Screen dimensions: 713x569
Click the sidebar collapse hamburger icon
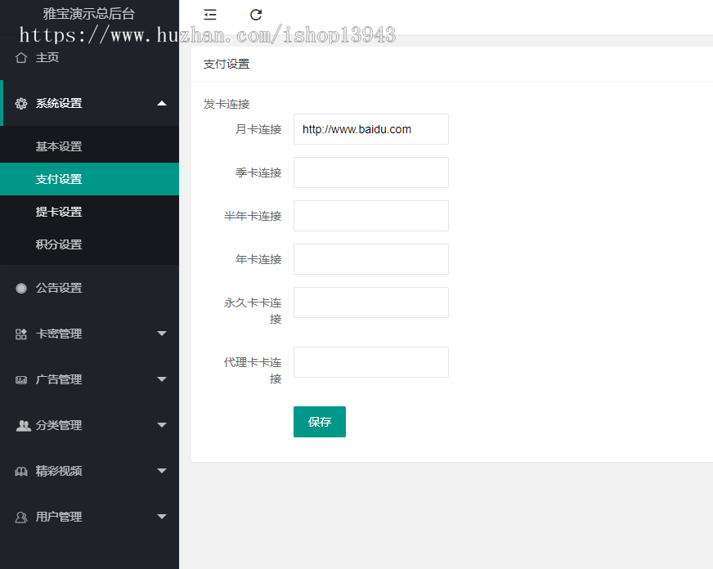(x=210, y=14)
